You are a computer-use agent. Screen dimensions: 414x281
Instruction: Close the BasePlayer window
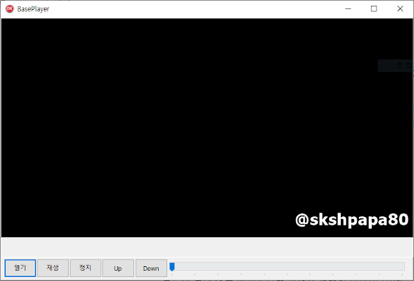click(x=400, y=9)
